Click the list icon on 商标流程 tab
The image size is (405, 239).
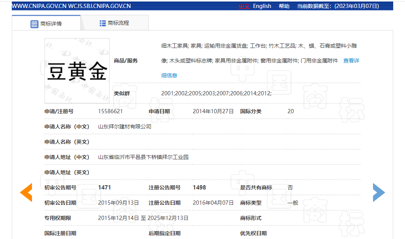click(x=103, y=23)
